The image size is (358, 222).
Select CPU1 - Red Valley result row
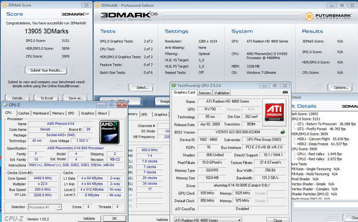click(319, 154)
